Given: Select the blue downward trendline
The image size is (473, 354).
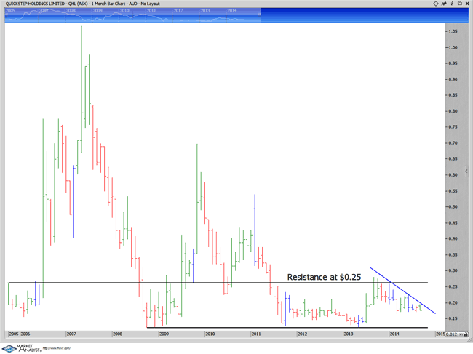Looking at the screenshot, I should 402,291.
